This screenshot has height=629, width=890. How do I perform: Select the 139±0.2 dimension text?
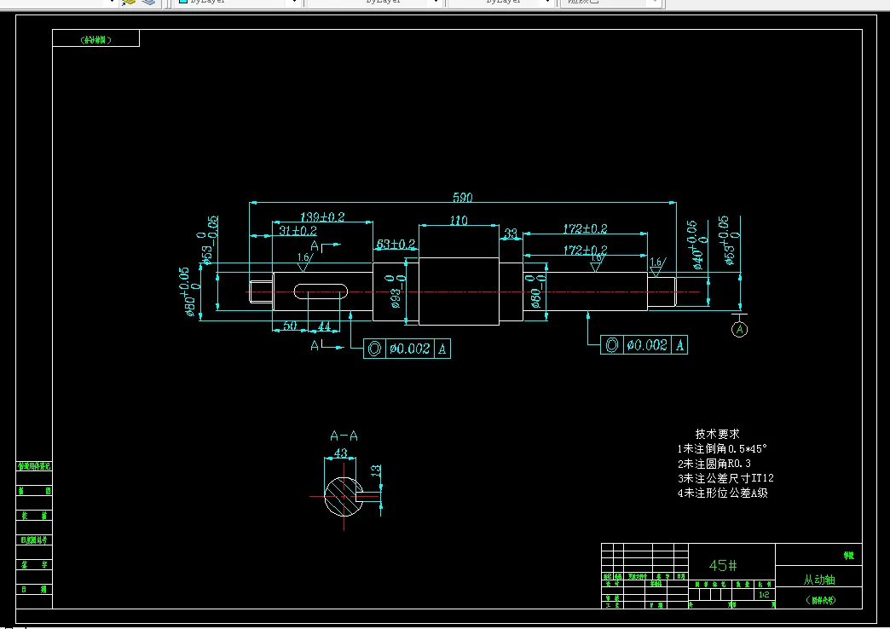[322, 216]
